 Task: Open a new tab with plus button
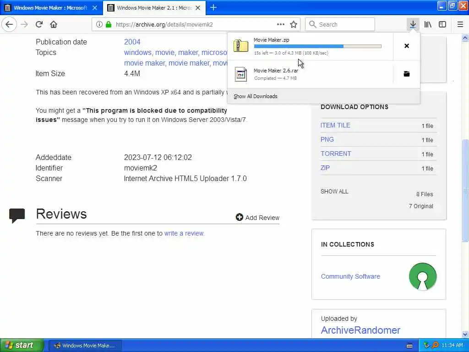(213, 7)
